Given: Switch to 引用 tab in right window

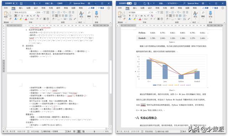Looking at the screenshot, I should [165, 8].
